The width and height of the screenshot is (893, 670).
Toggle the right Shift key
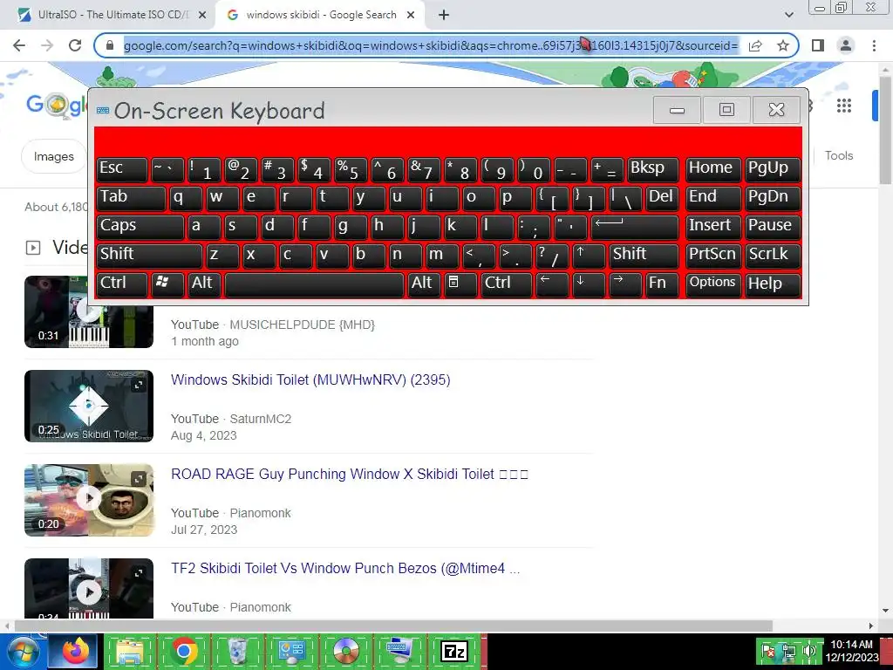(x=644, y=256)
